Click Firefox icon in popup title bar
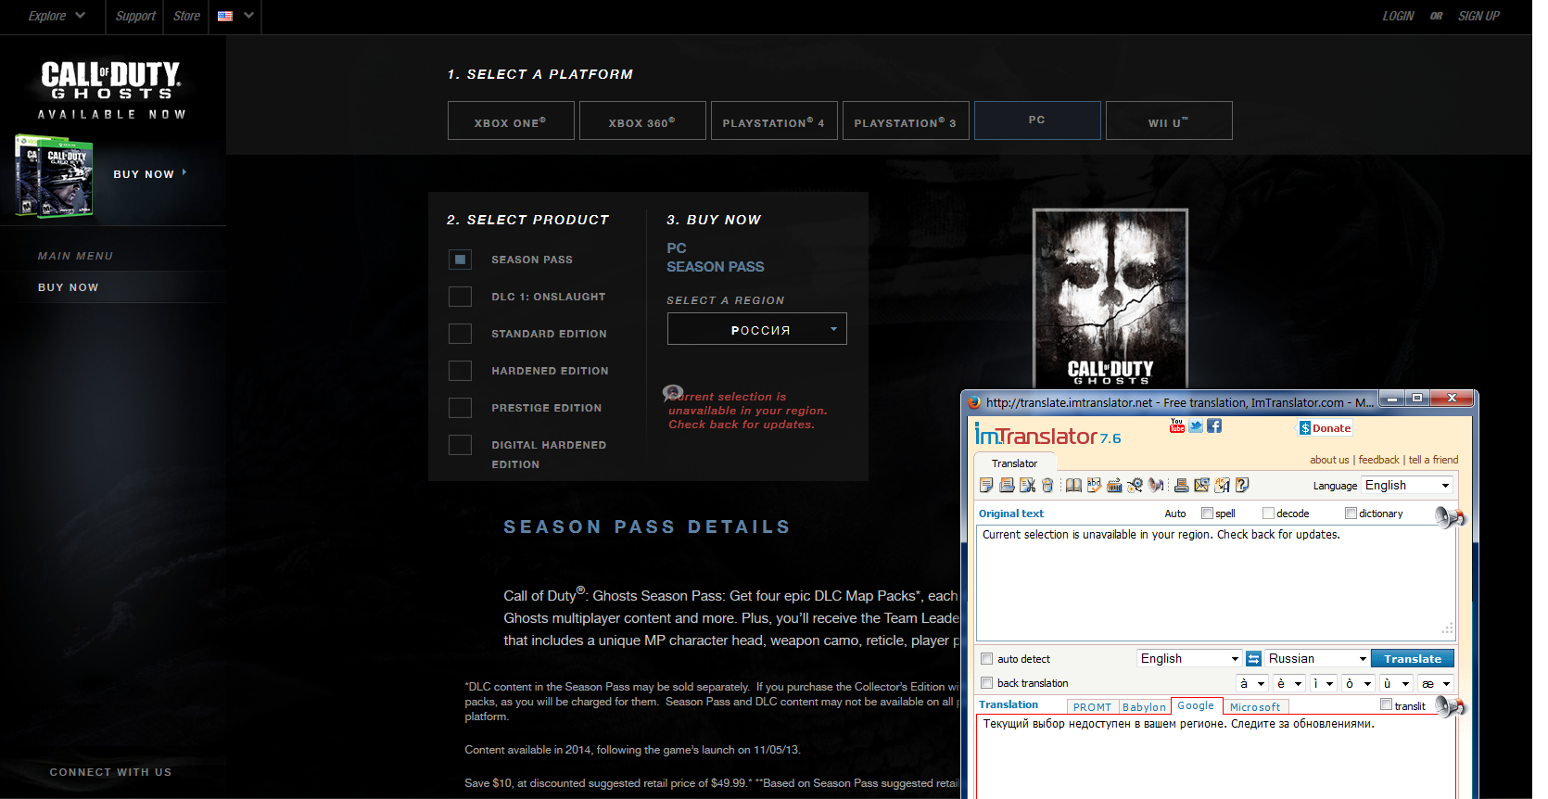Screen dimensions: 1548x799 tap(973, 402)
